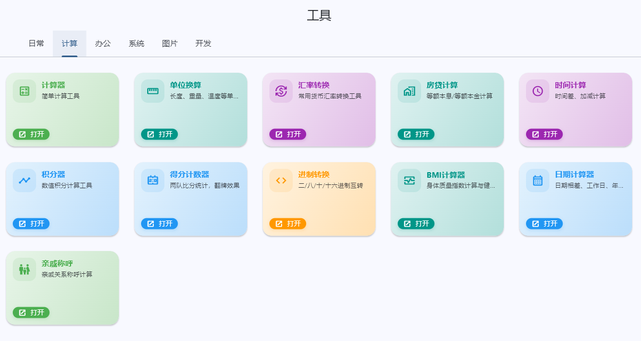This screenshot has width=641, height=341.
Task: Click the currency exchange icon for 汇率转换
Action: (281, 91)
